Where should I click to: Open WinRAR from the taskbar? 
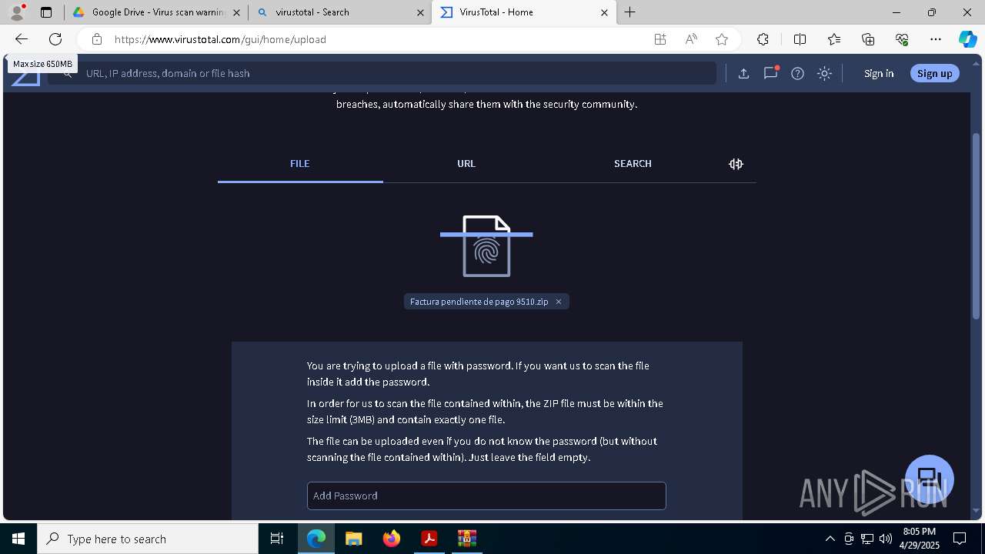(x=466, y=539)
